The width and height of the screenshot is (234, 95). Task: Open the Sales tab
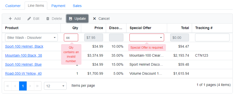[x=77, y=6]
